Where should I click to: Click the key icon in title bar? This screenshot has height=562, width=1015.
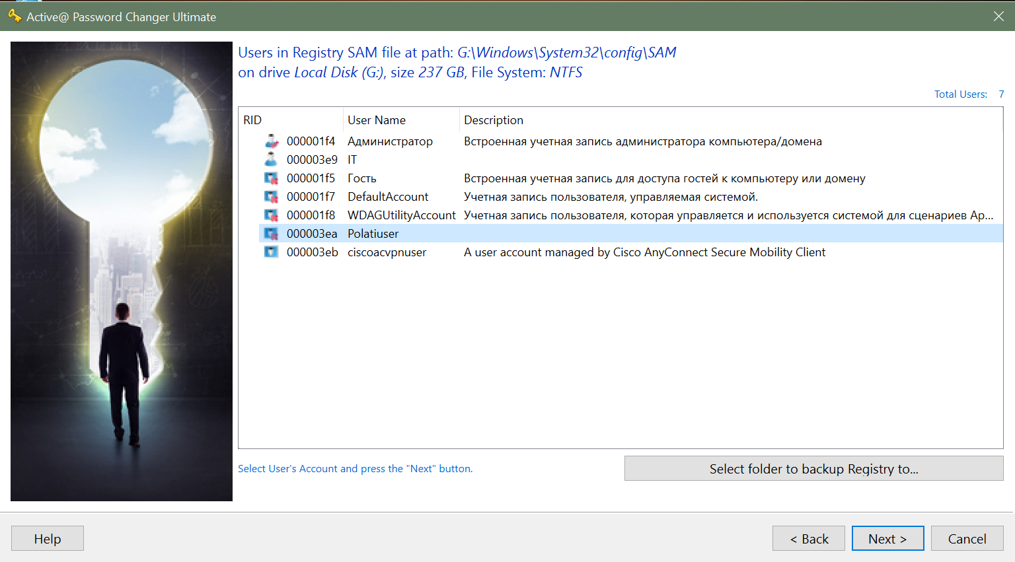[x=15, y=17]
